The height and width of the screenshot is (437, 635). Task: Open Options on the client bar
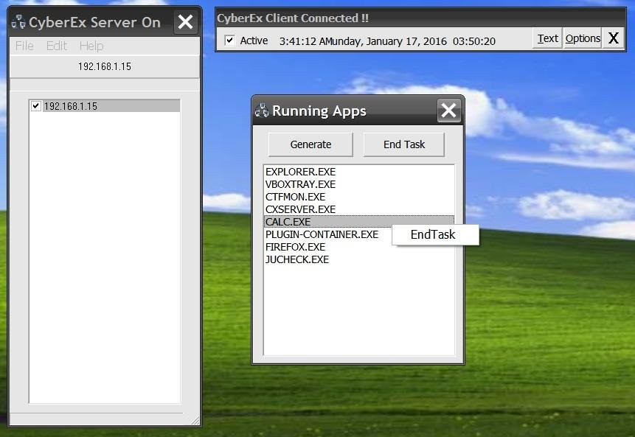583,38
